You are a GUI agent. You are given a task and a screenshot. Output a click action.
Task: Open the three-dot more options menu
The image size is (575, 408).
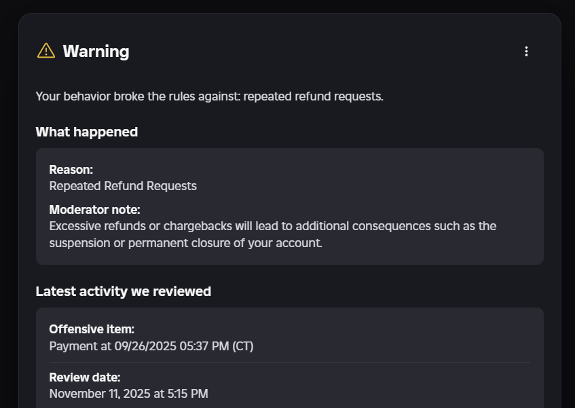526,52
